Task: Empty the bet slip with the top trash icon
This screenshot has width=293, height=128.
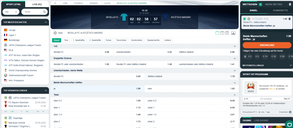Action: pyautogui.click(x=290, y=5)
